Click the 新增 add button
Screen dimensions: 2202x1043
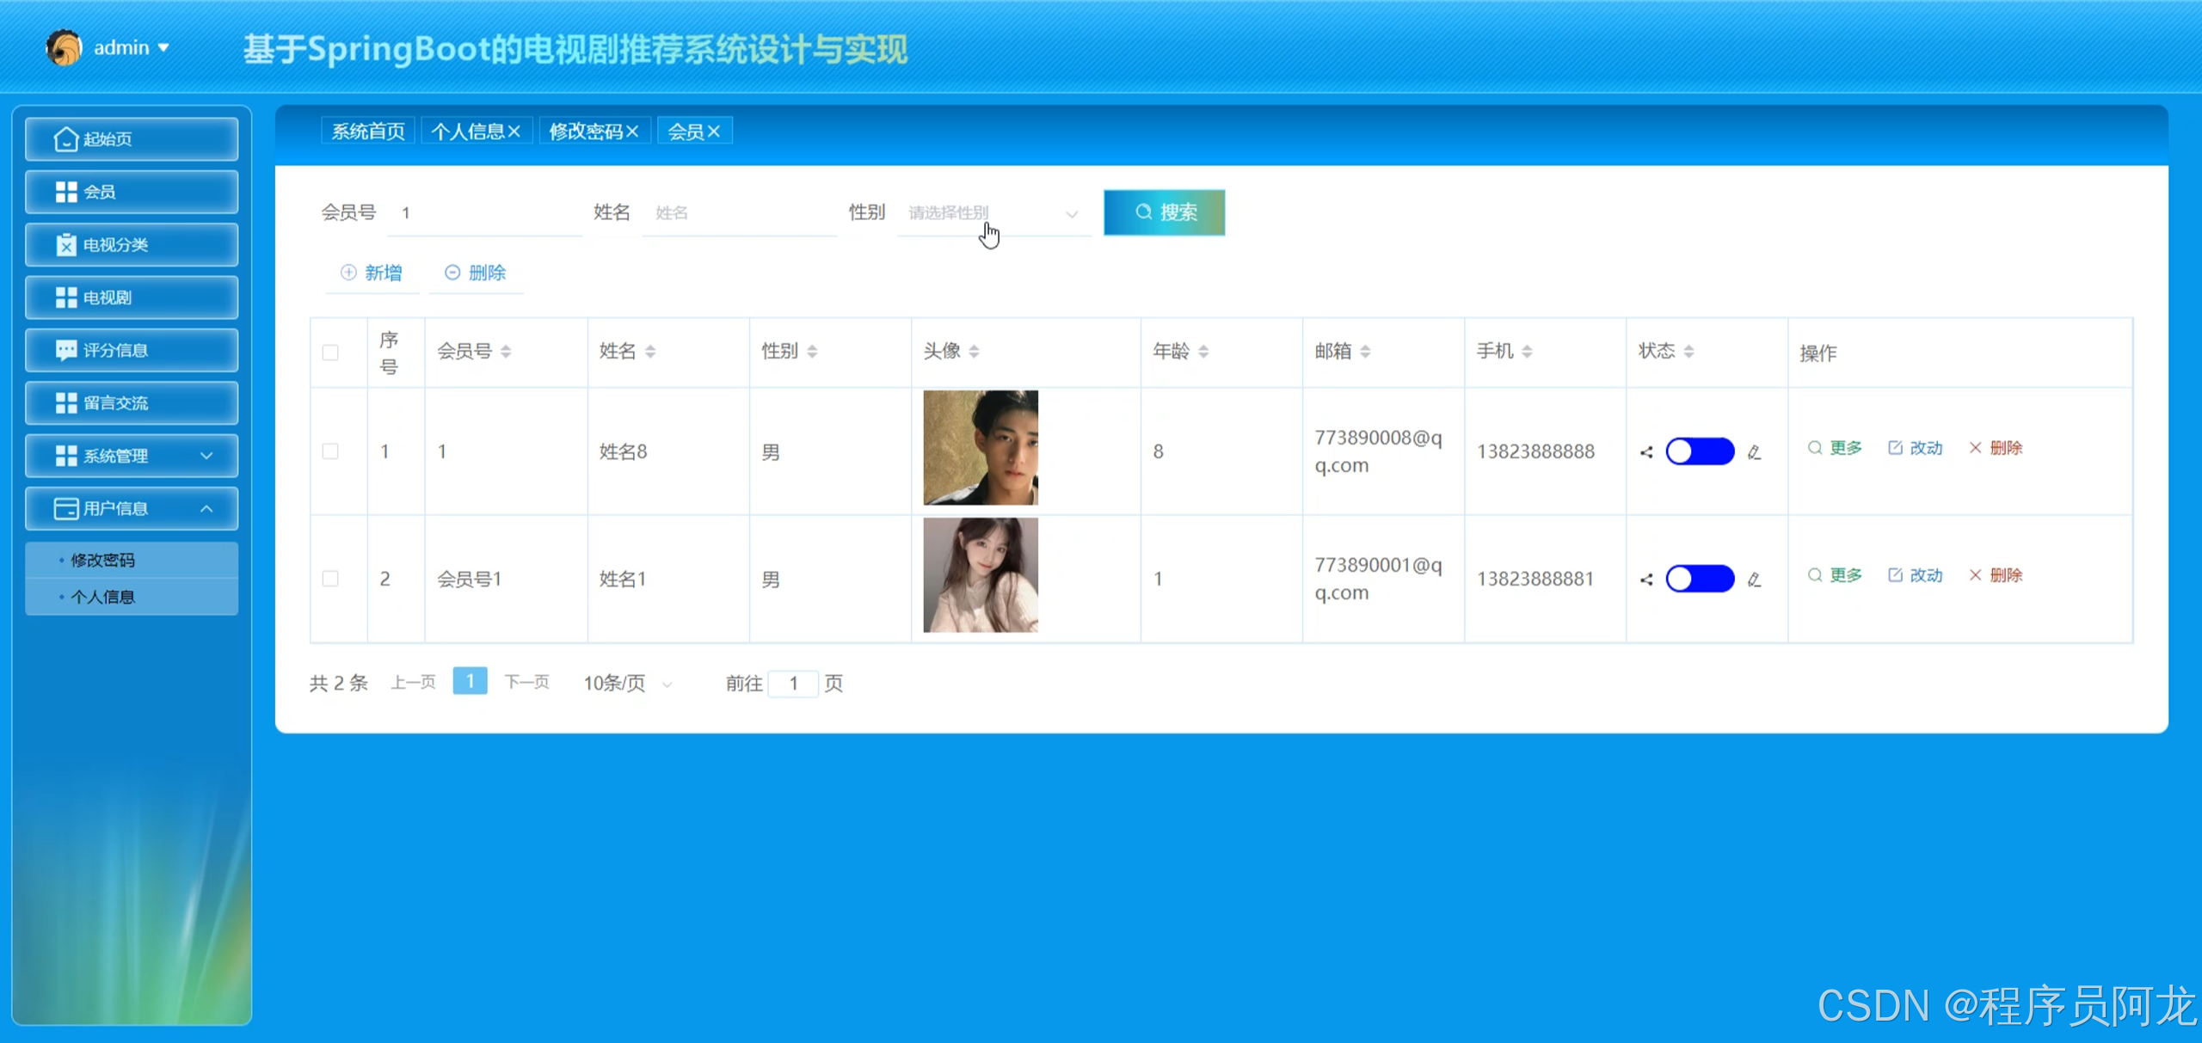coord(372,273)
